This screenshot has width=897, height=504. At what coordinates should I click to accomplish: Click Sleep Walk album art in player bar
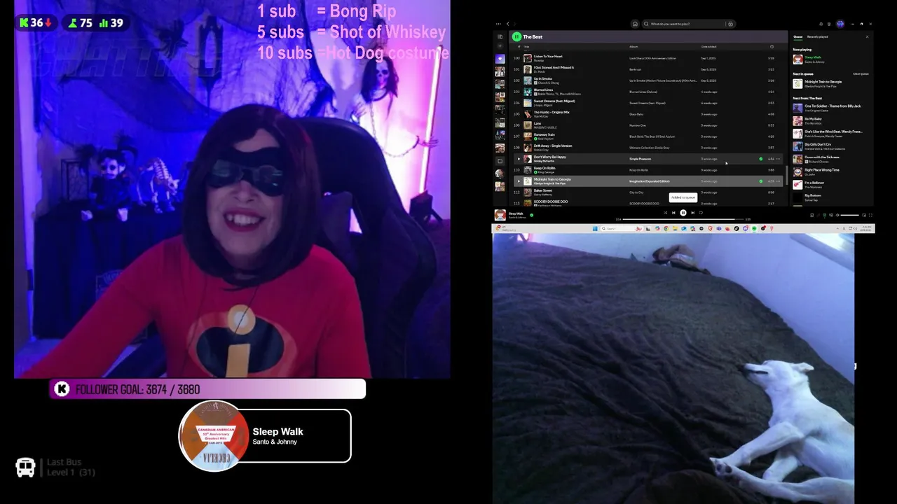point(500,215)
